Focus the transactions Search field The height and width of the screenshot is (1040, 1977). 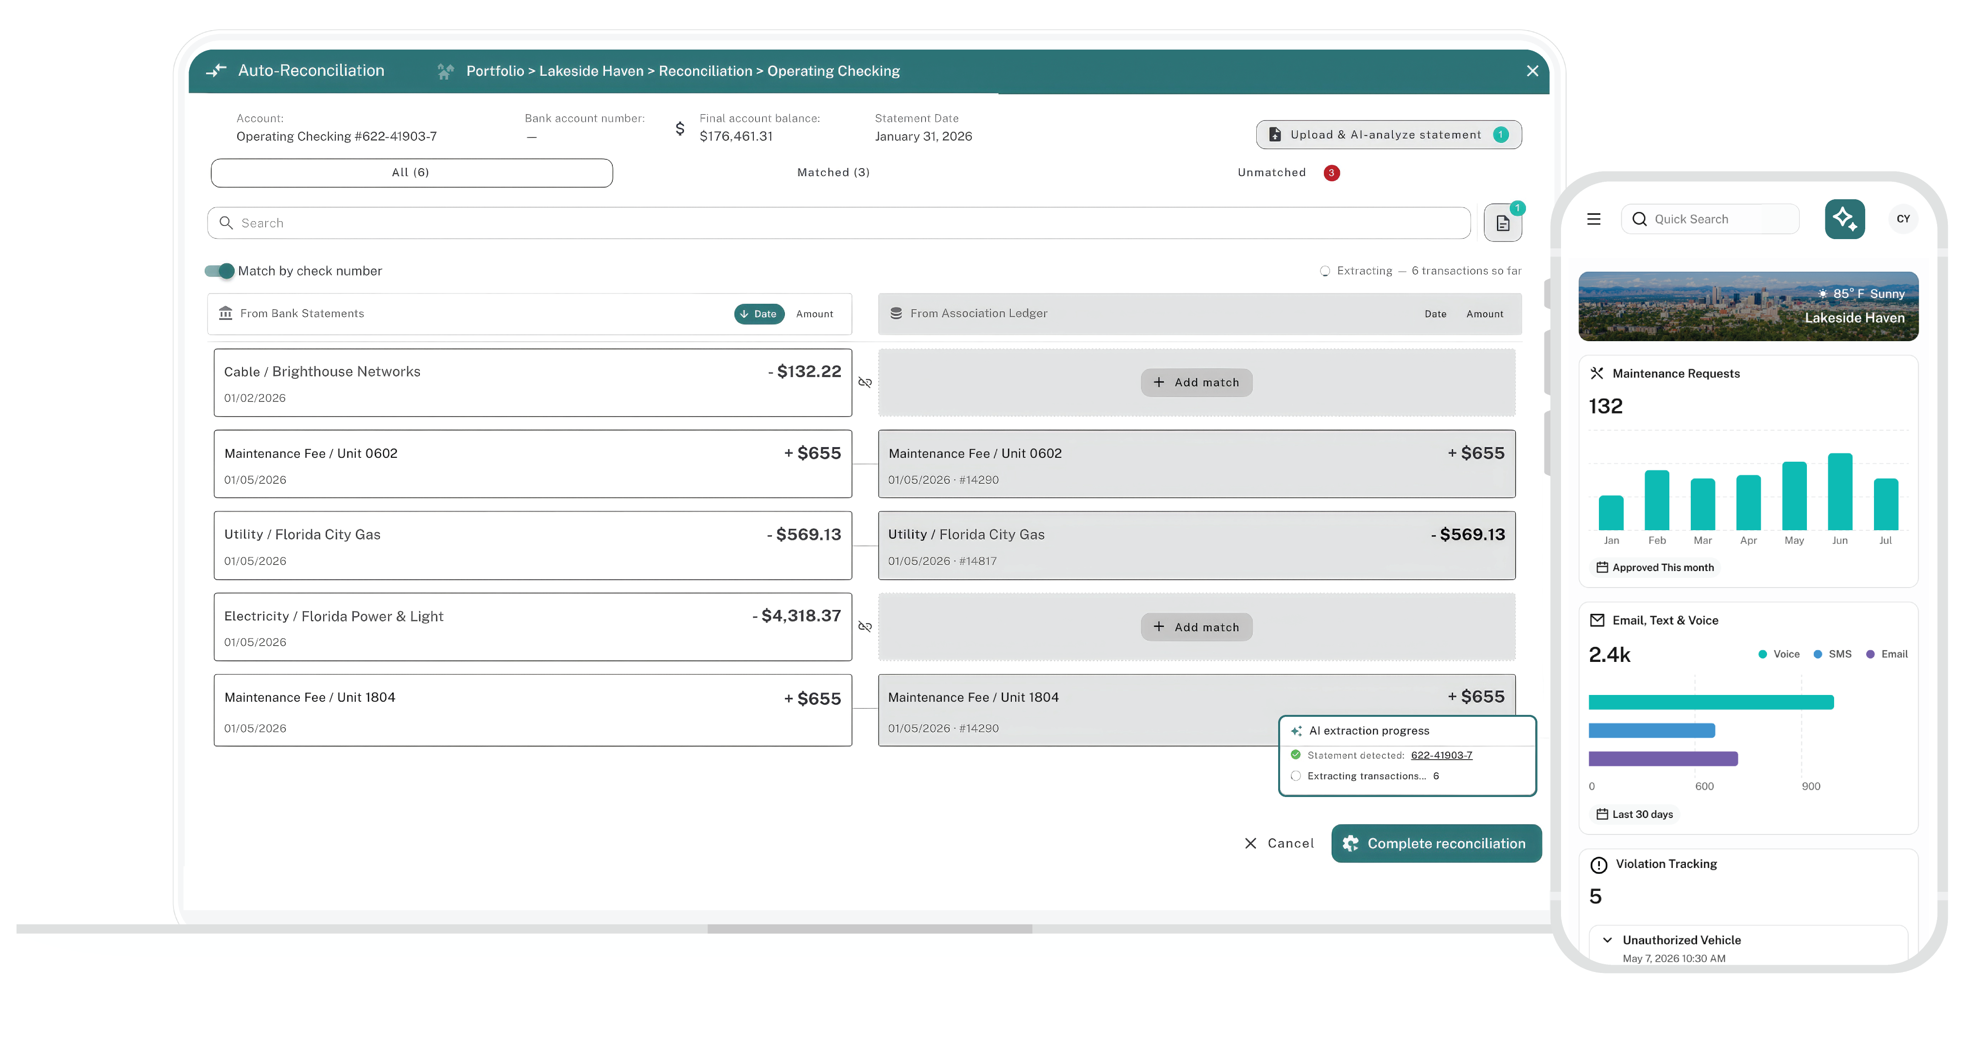pos(838,223)
